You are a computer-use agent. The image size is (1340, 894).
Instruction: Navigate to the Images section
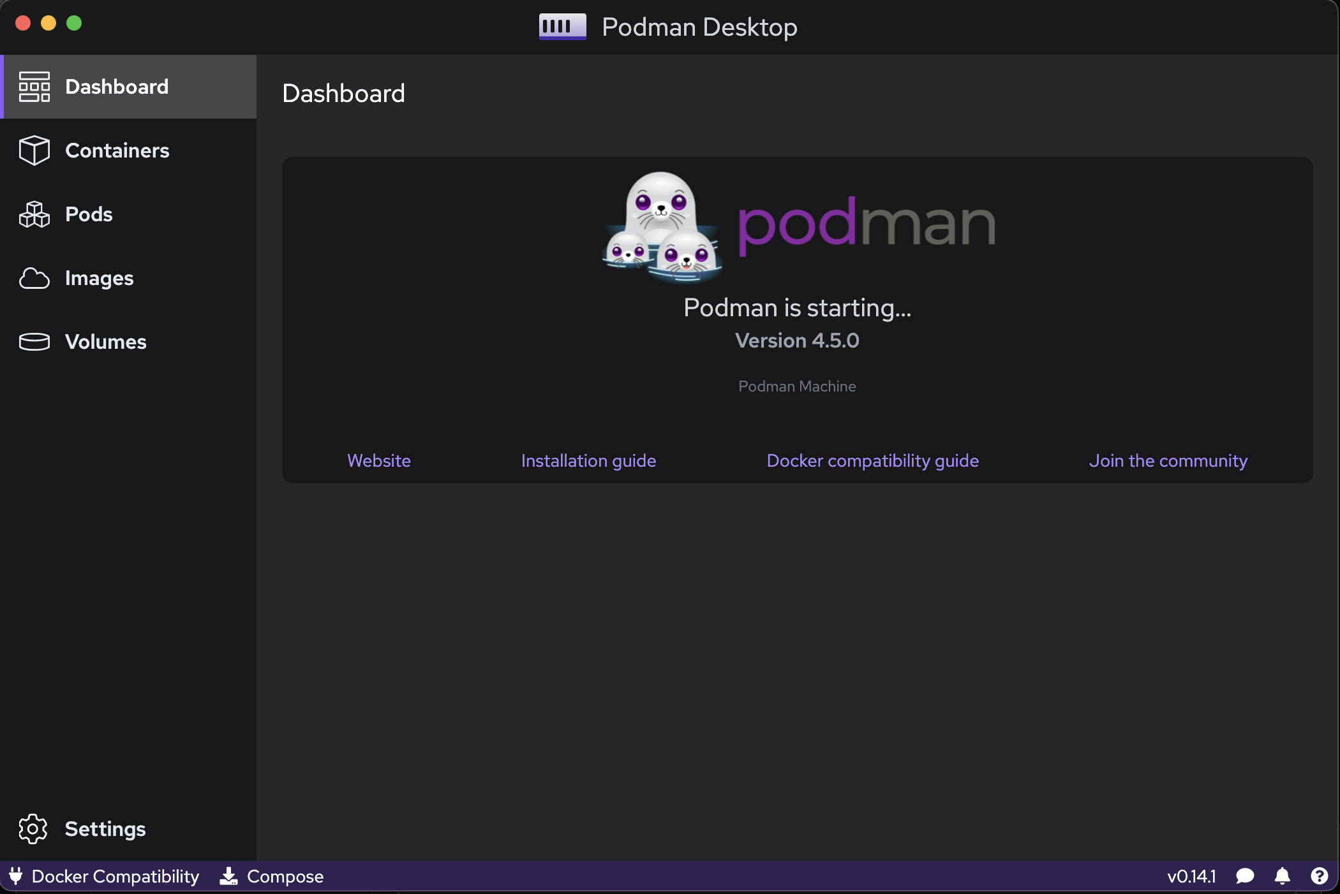[x=128, y=278]
